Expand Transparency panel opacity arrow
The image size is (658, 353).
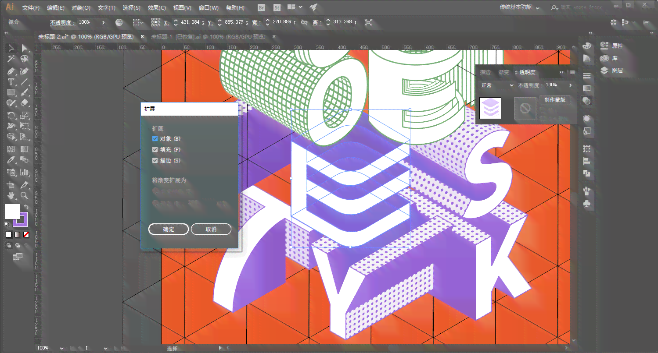(x=571, y=85)
